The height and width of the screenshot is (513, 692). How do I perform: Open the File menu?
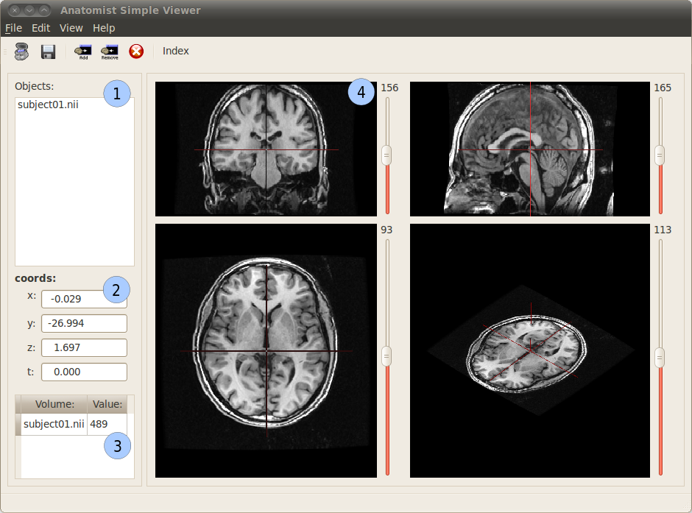(13, 28)
